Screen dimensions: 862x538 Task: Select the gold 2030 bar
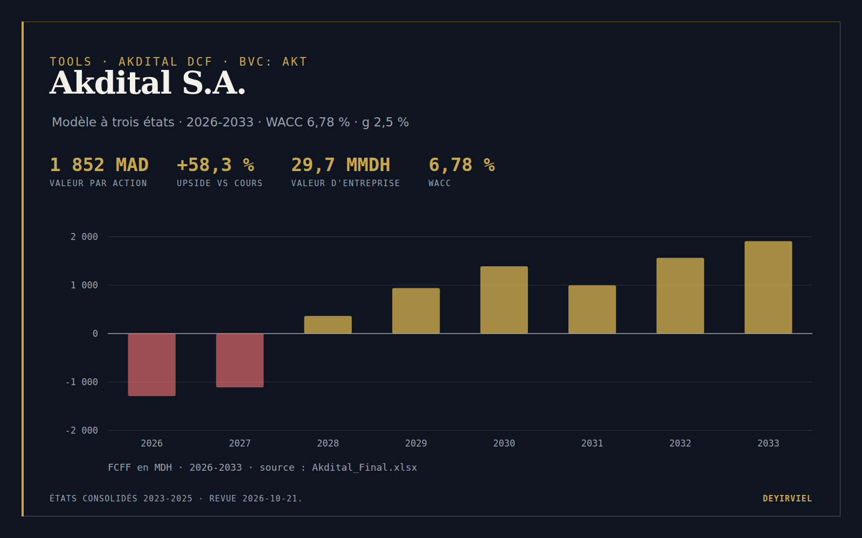[x=504, y=300]
